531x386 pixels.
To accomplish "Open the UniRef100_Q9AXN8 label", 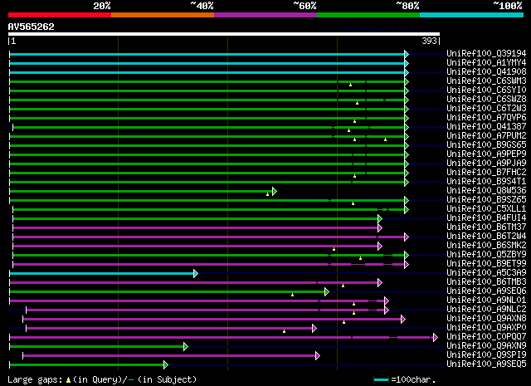I will click(486, 319).
